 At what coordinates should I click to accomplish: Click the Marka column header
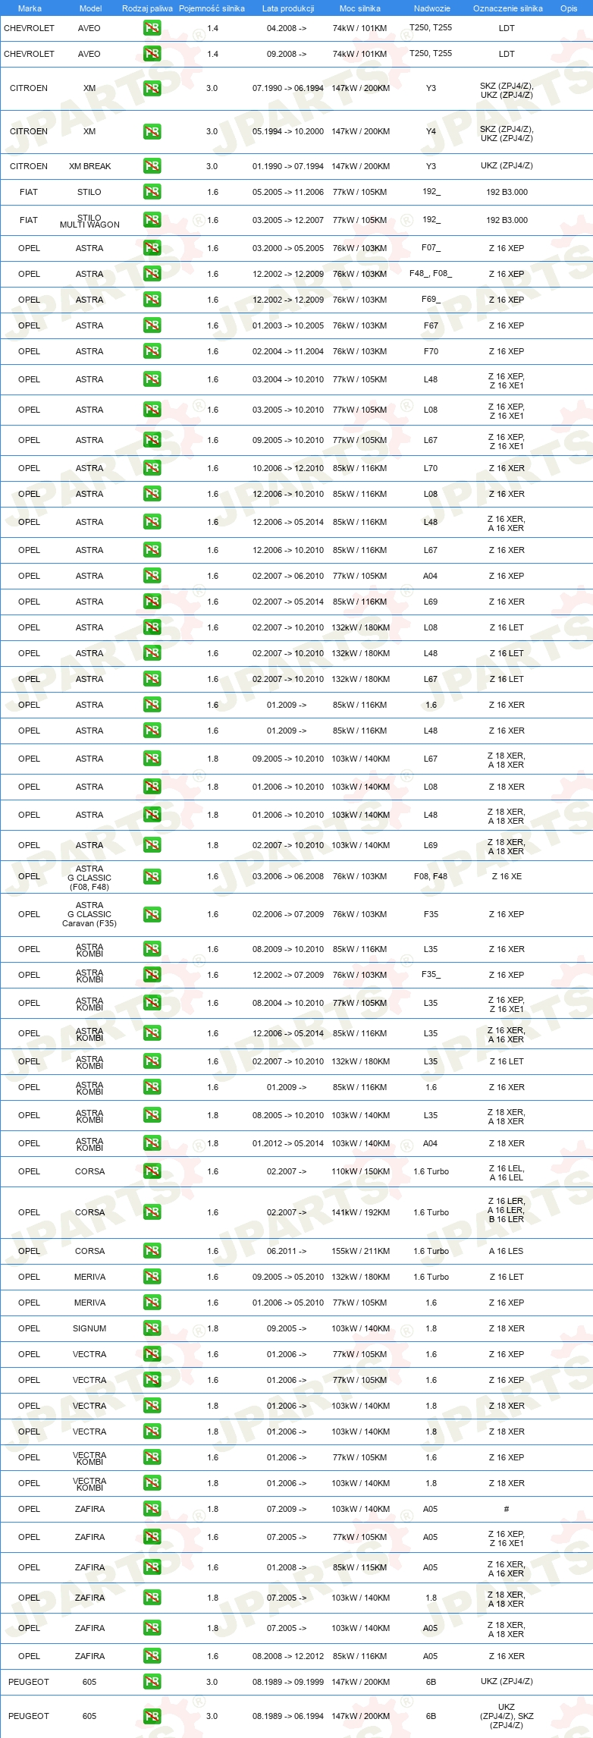click(30, 8)
